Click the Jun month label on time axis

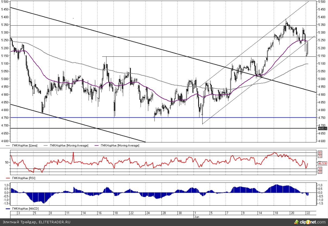197,217
